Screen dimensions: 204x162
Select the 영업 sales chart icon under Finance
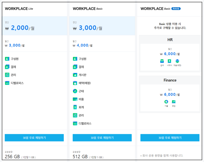point(174,101)
